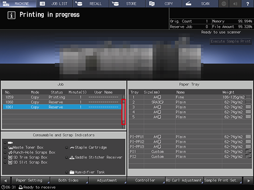Select highlighted job 1061 row

(62, 107)
